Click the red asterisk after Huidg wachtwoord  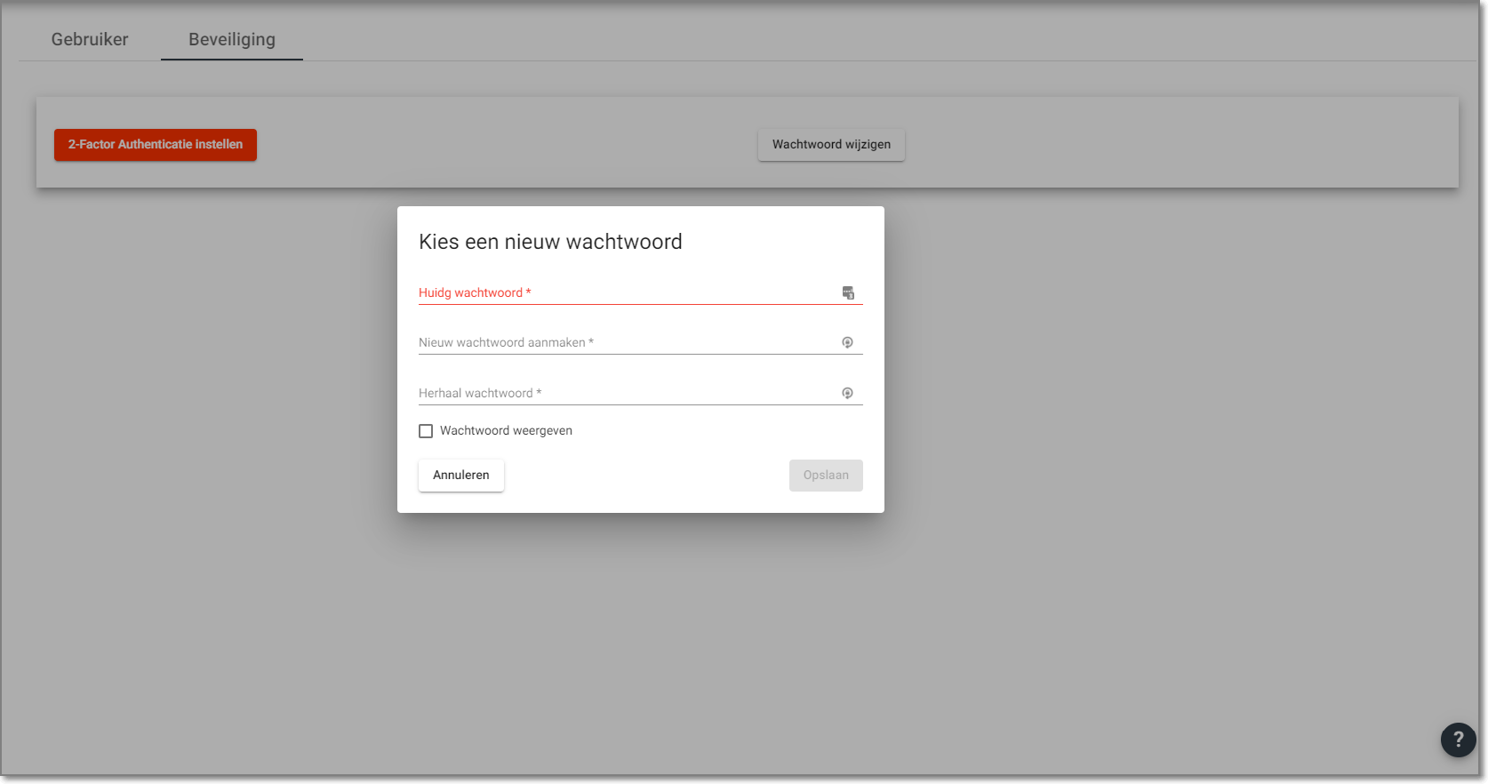(528, 292)
